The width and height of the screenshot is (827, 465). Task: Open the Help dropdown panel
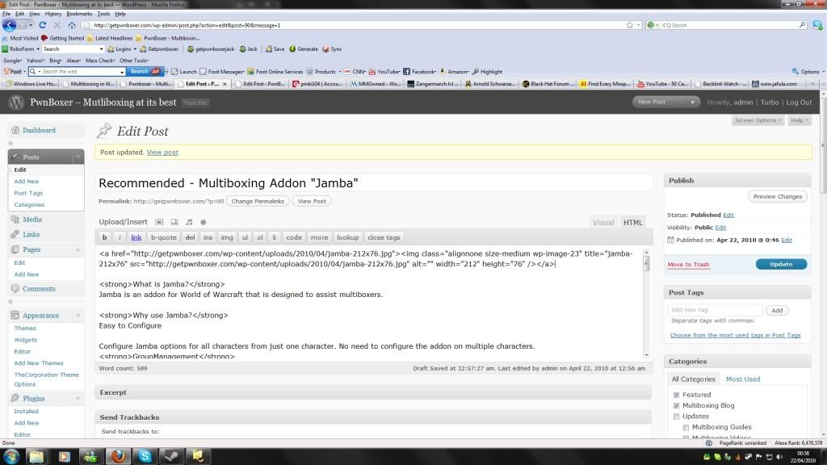coord(799,120)
